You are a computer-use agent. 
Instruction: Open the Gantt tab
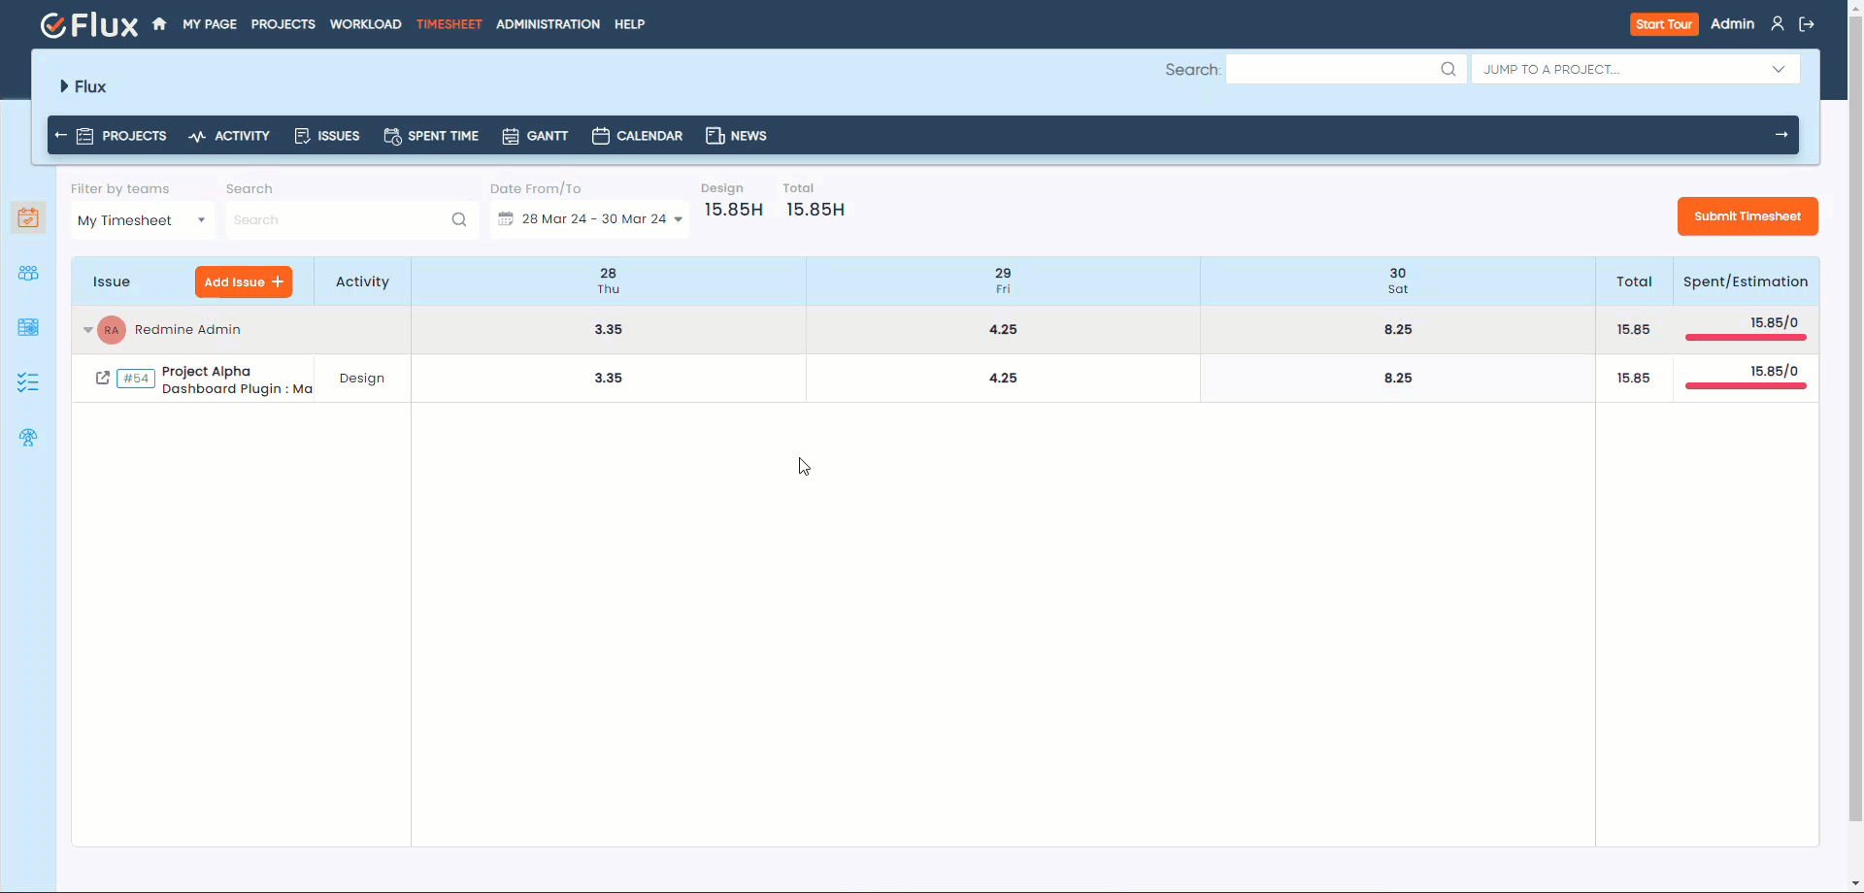535,136
